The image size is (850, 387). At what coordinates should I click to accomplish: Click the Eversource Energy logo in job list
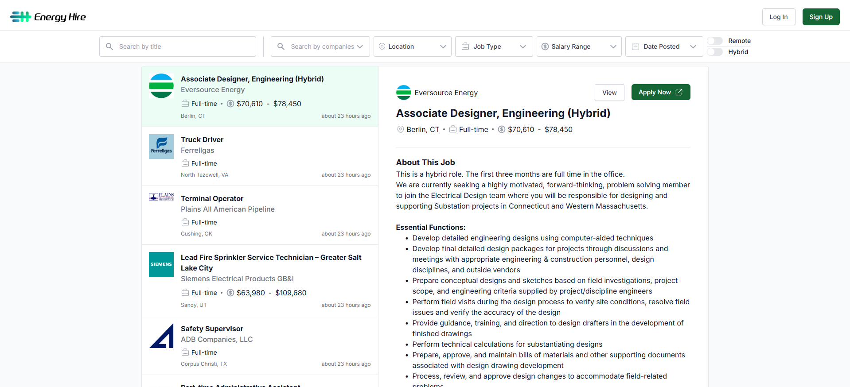tap(161, 86)
